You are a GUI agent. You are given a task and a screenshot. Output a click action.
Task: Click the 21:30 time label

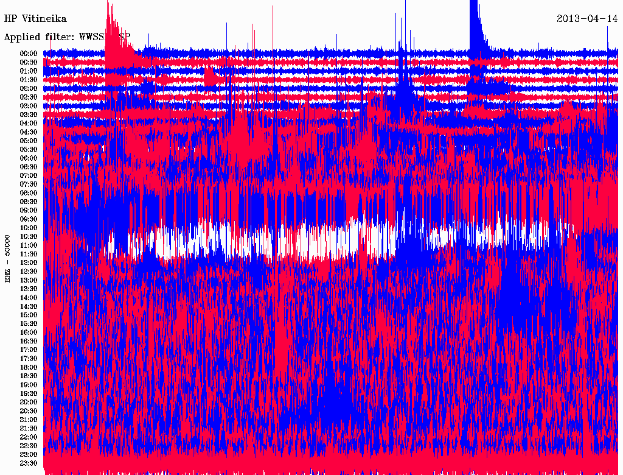coord(29,429)
